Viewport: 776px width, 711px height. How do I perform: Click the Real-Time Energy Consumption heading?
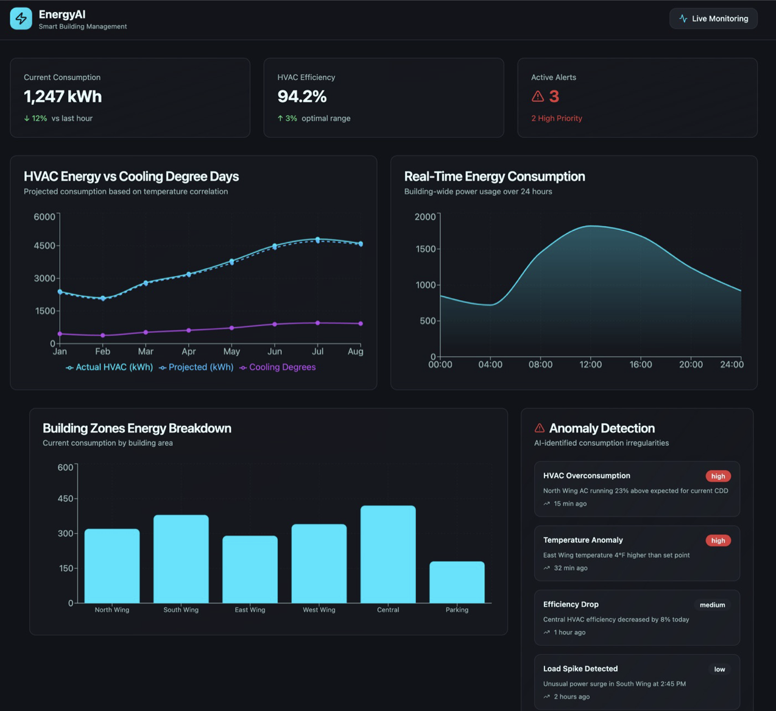495,176
